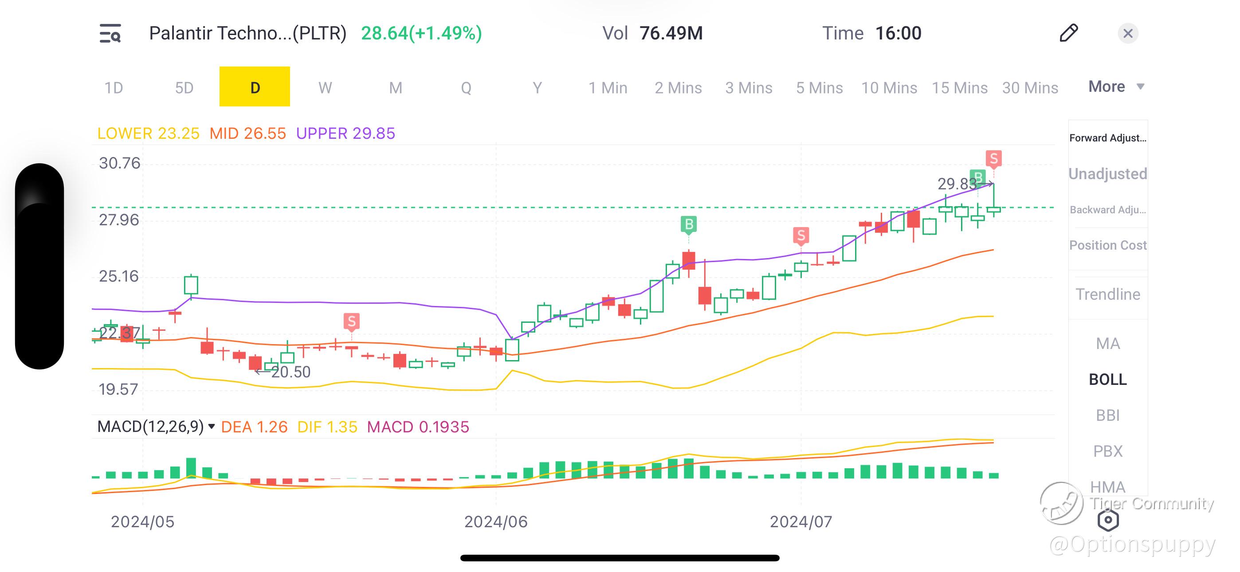This screenshot has height=572, width=1240.
Task: Switch to Unadjusted price mode
Action: coord(1108,174)
